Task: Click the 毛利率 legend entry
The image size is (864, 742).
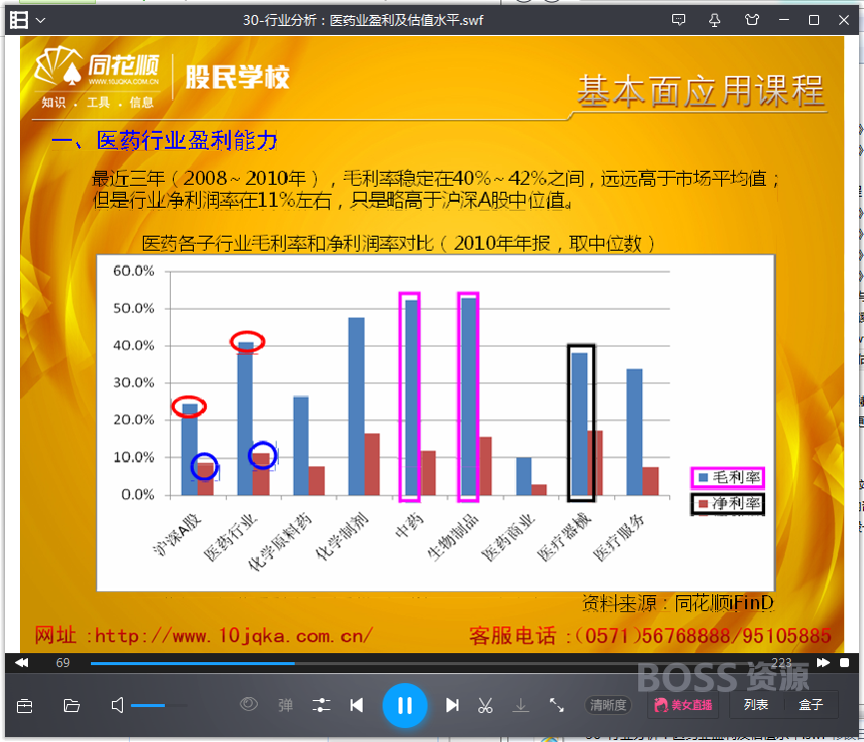Action: (728, 477)
